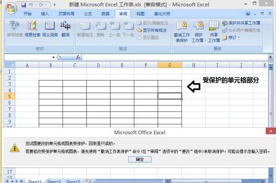The image size is (276, 183).
Task: Expand the formula bar with chevron
Action: 270,57
